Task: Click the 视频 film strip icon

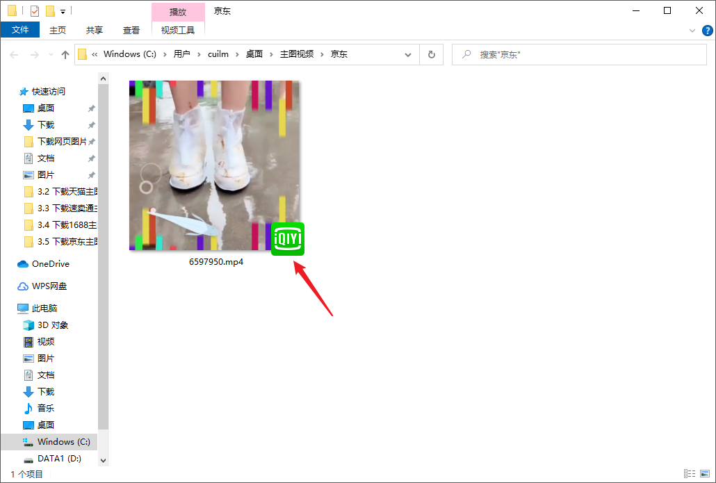Action: click(x=29, y=342)
